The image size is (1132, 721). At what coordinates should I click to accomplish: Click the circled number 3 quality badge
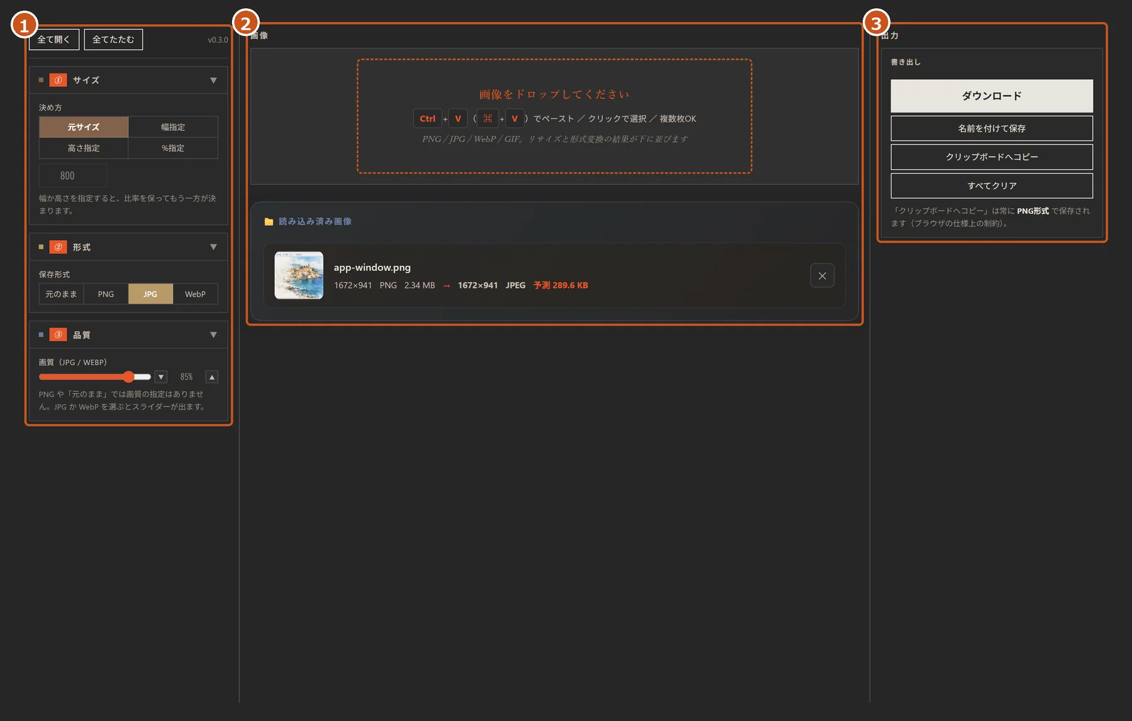pos(58,334)
